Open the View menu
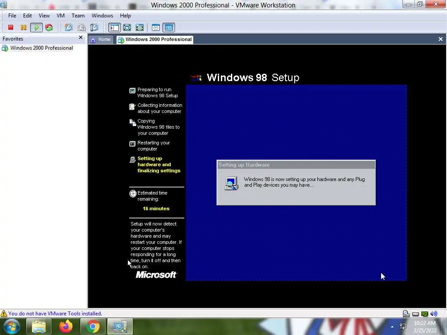447x335 pixels. [44, 16]
